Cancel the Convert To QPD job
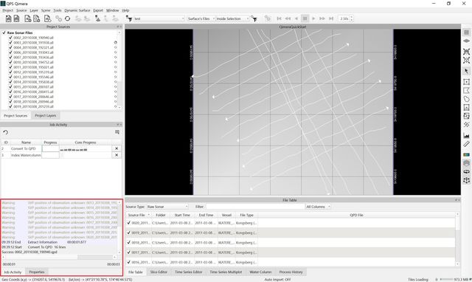 (117, 148)
